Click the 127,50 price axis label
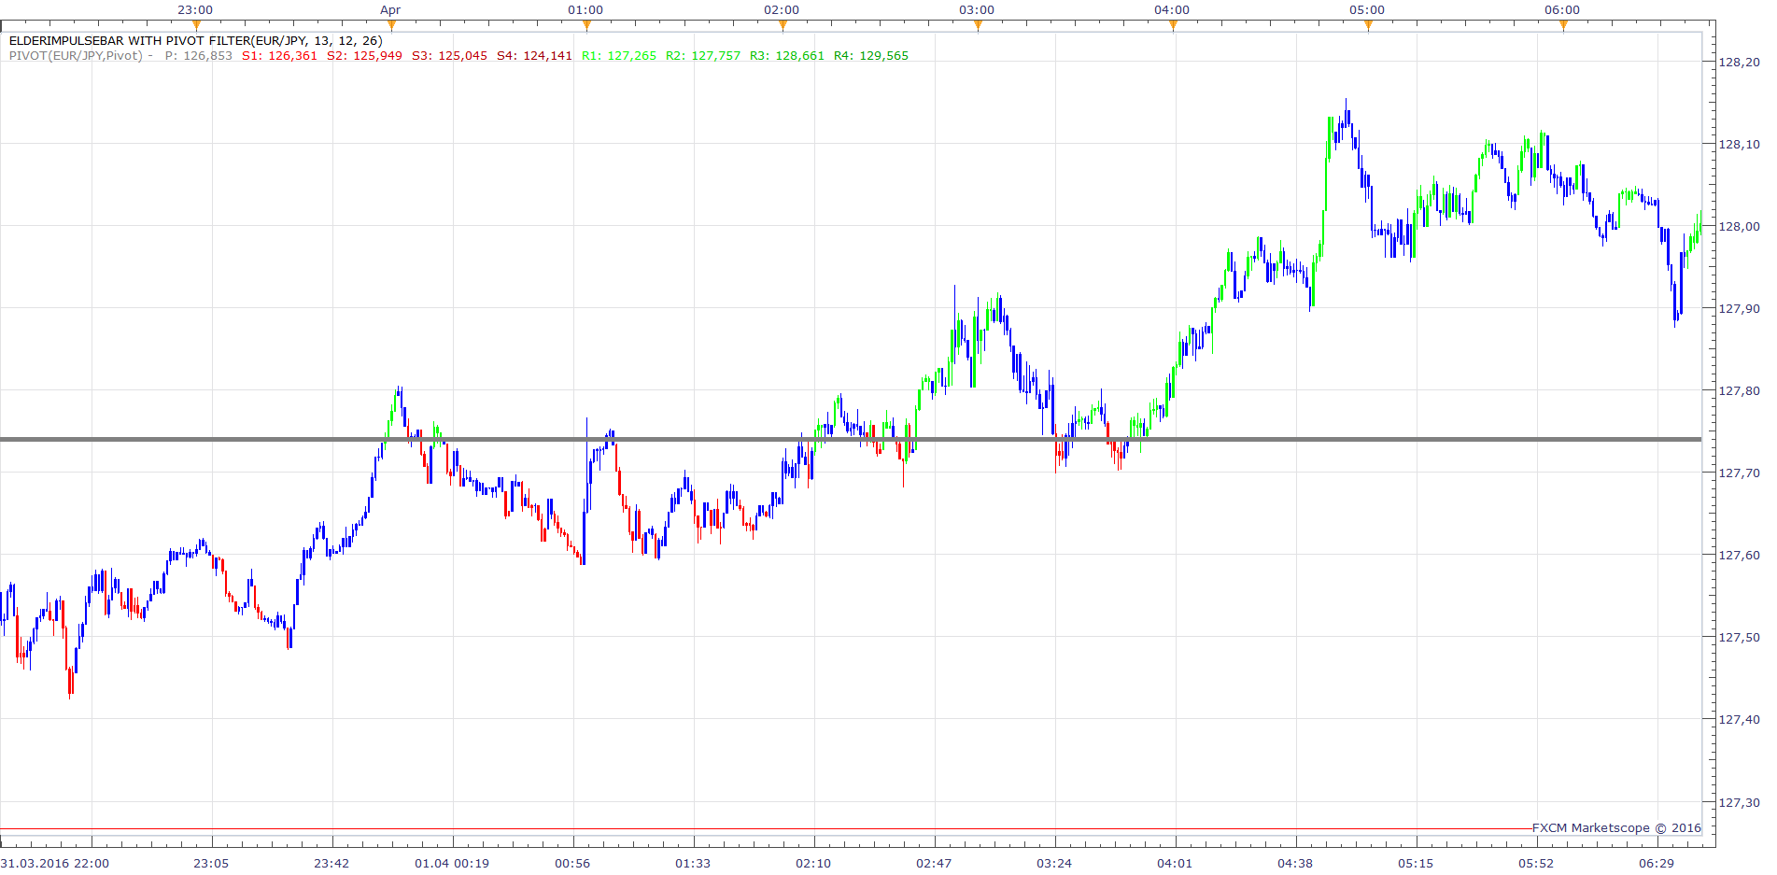This screenshot has width=1777, height=875. (x=1740, y=638)
